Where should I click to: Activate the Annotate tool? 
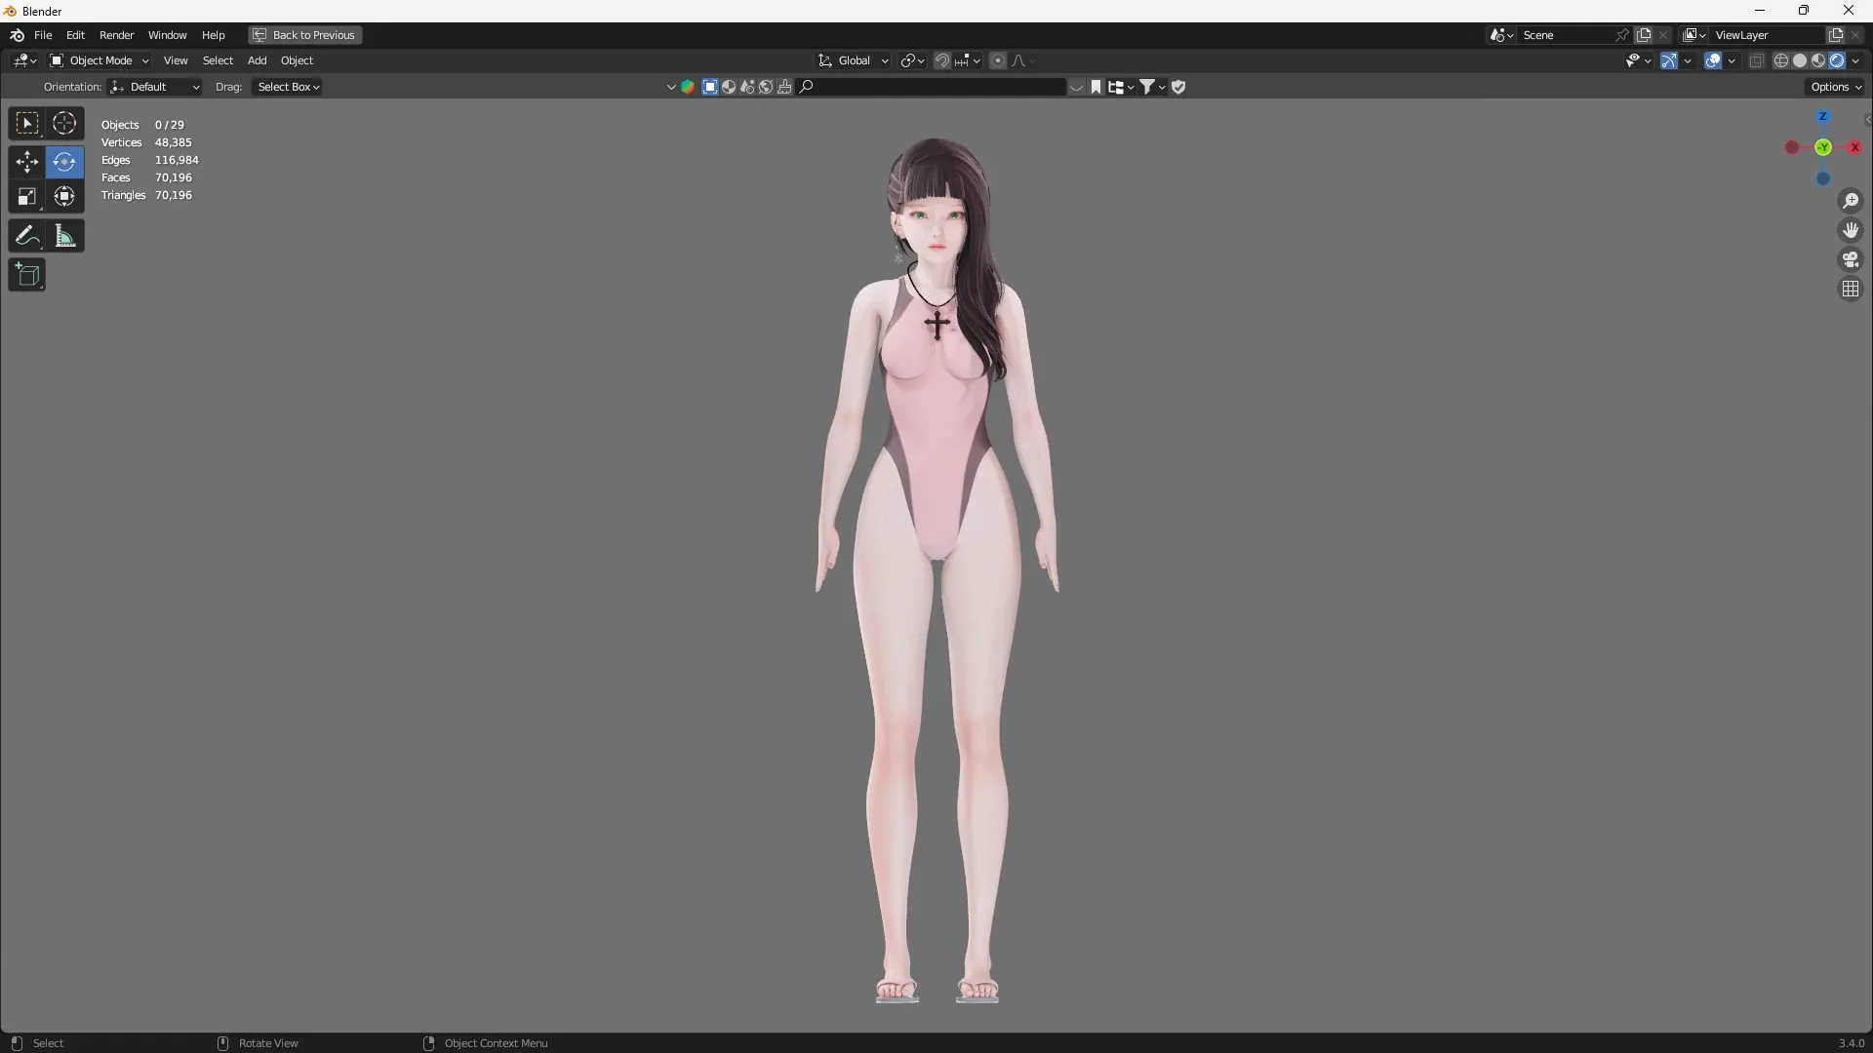coord(26,235)
